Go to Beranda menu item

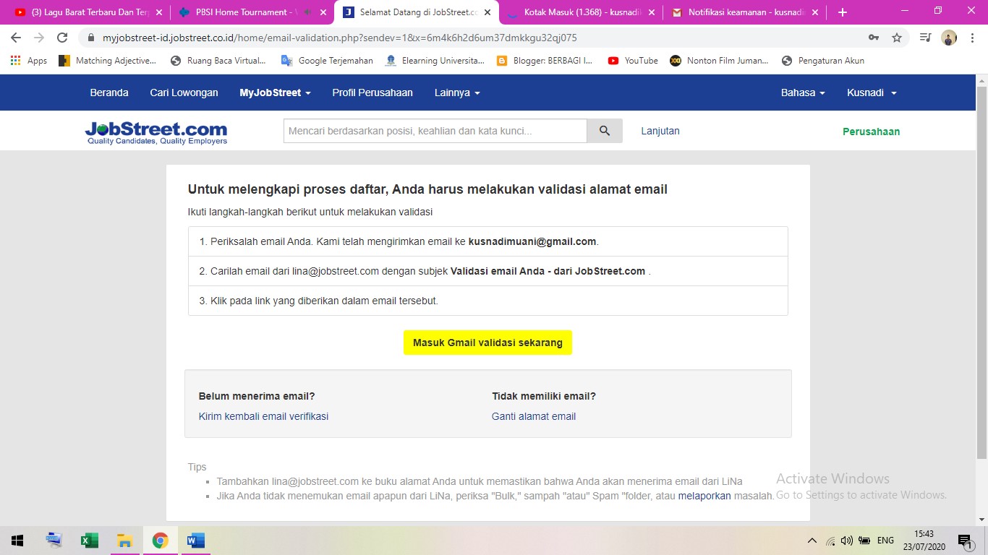click(x=109, y=92)
